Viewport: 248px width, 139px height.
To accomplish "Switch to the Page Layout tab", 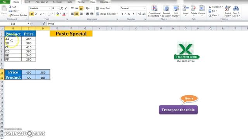I will [41, 2].
